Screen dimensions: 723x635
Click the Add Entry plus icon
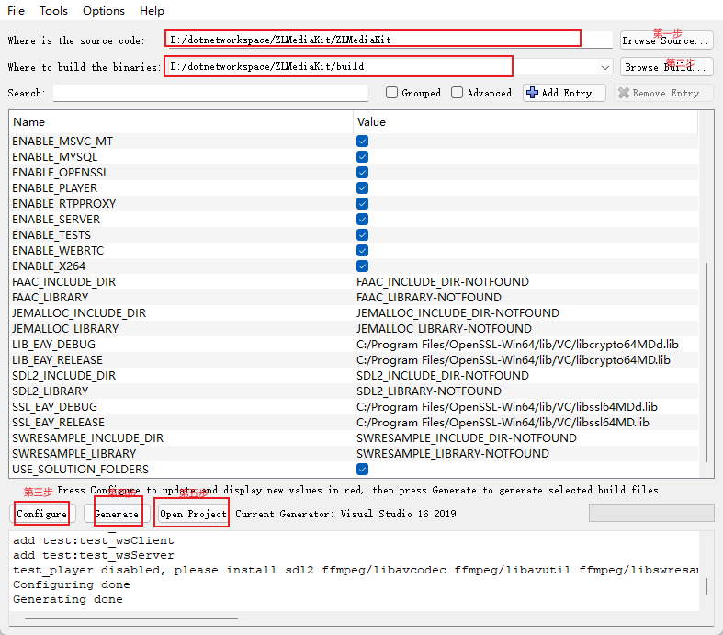point(532,93)
